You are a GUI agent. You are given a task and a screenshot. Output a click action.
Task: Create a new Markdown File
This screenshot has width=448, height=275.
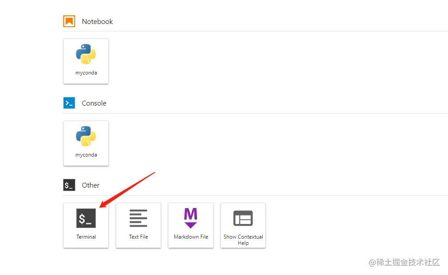[191, 225]
